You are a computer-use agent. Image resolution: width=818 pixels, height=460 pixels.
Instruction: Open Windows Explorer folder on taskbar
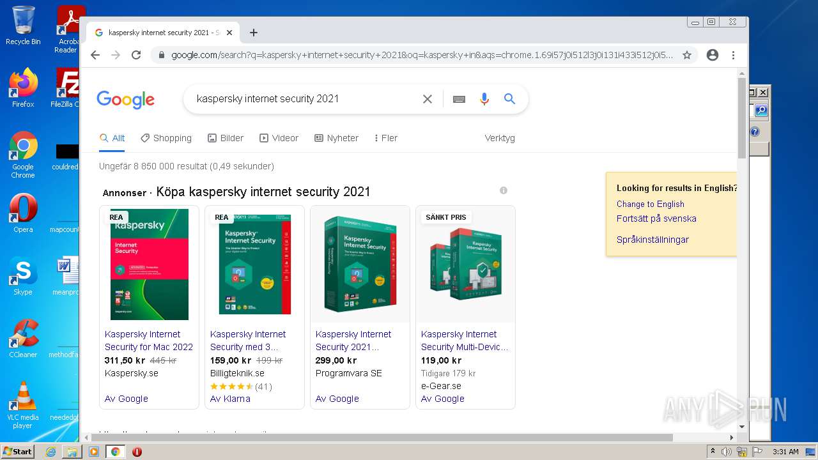72,452
